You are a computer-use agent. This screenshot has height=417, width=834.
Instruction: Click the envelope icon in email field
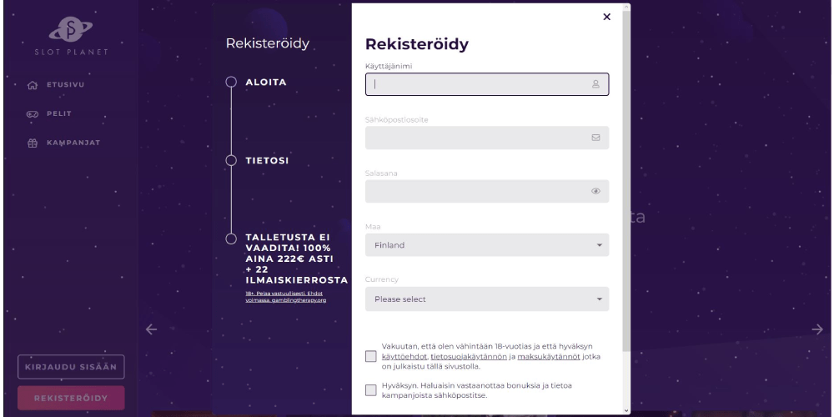595,138
